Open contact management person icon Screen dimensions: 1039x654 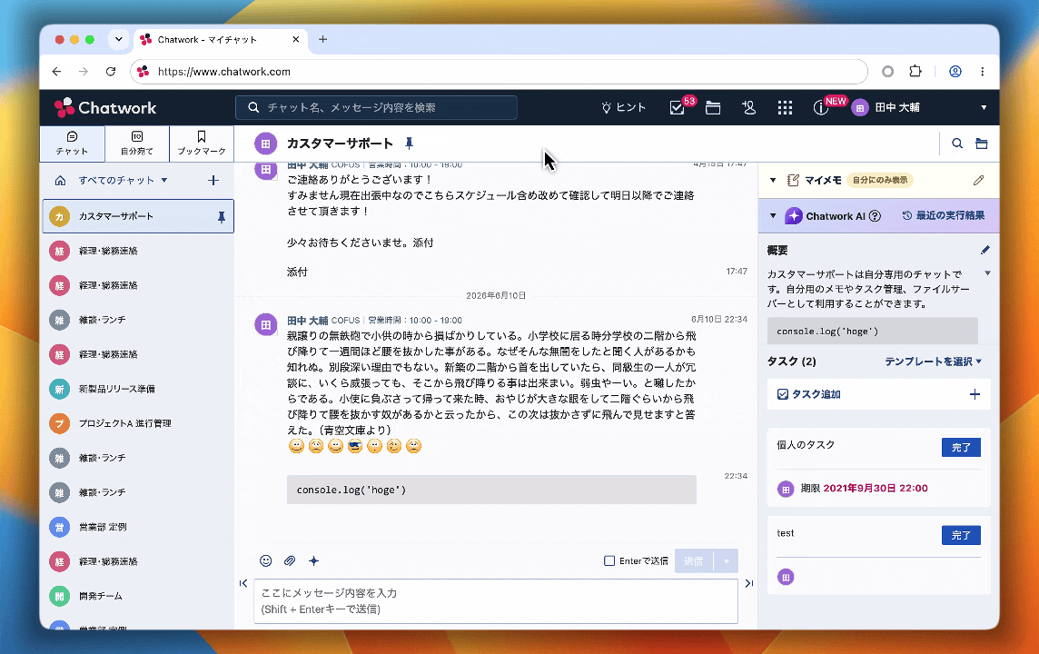point(749,107)
